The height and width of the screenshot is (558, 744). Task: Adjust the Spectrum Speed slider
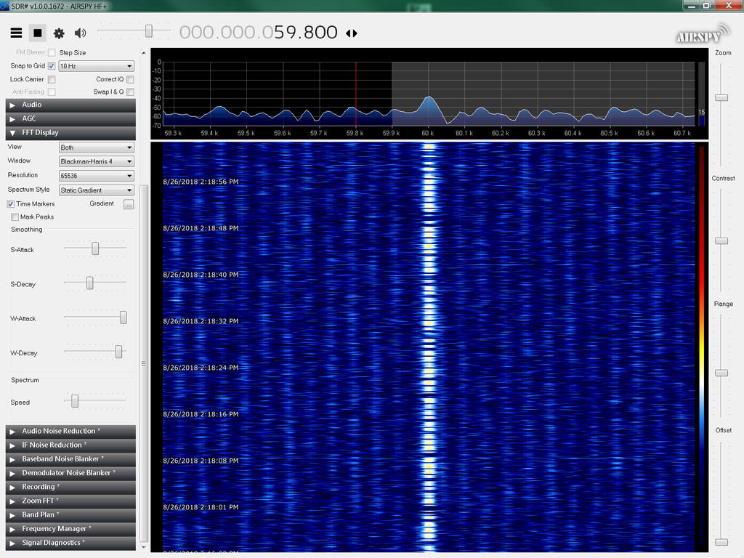click(75, 401)
